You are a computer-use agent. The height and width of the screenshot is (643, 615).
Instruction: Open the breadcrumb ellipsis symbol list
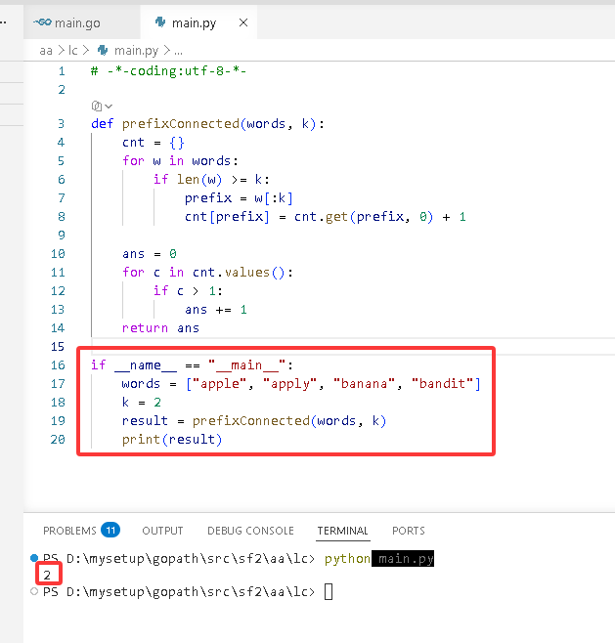pos(179,51)
